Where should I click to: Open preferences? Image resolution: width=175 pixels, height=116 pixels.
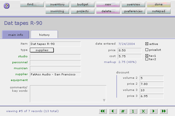pos(133,11)
